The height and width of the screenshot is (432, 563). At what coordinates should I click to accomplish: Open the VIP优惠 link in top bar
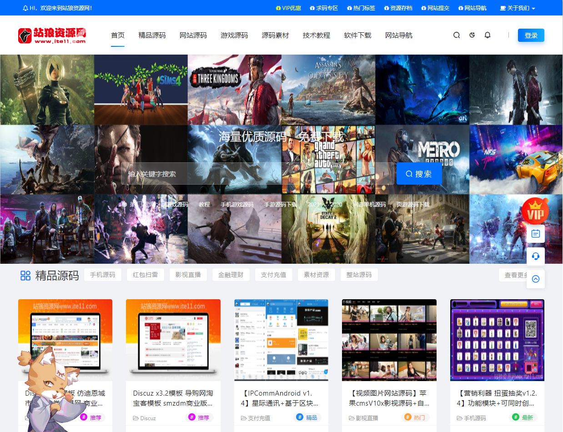tap(288, 8)
